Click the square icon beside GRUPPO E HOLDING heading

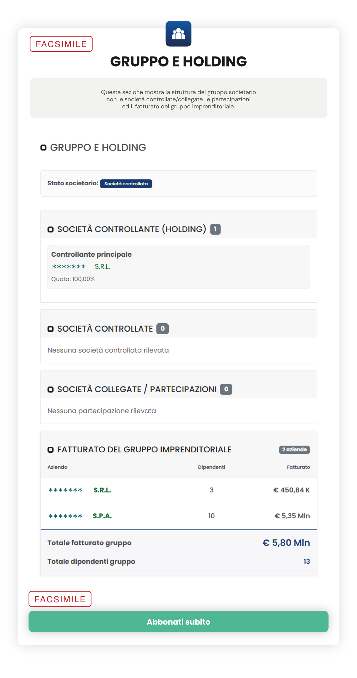(x=43, y=147)
